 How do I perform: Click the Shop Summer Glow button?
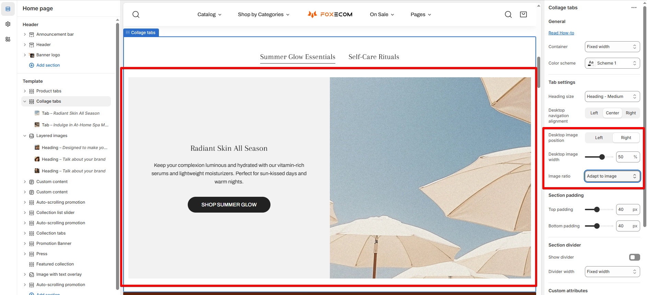click(229, 205)
